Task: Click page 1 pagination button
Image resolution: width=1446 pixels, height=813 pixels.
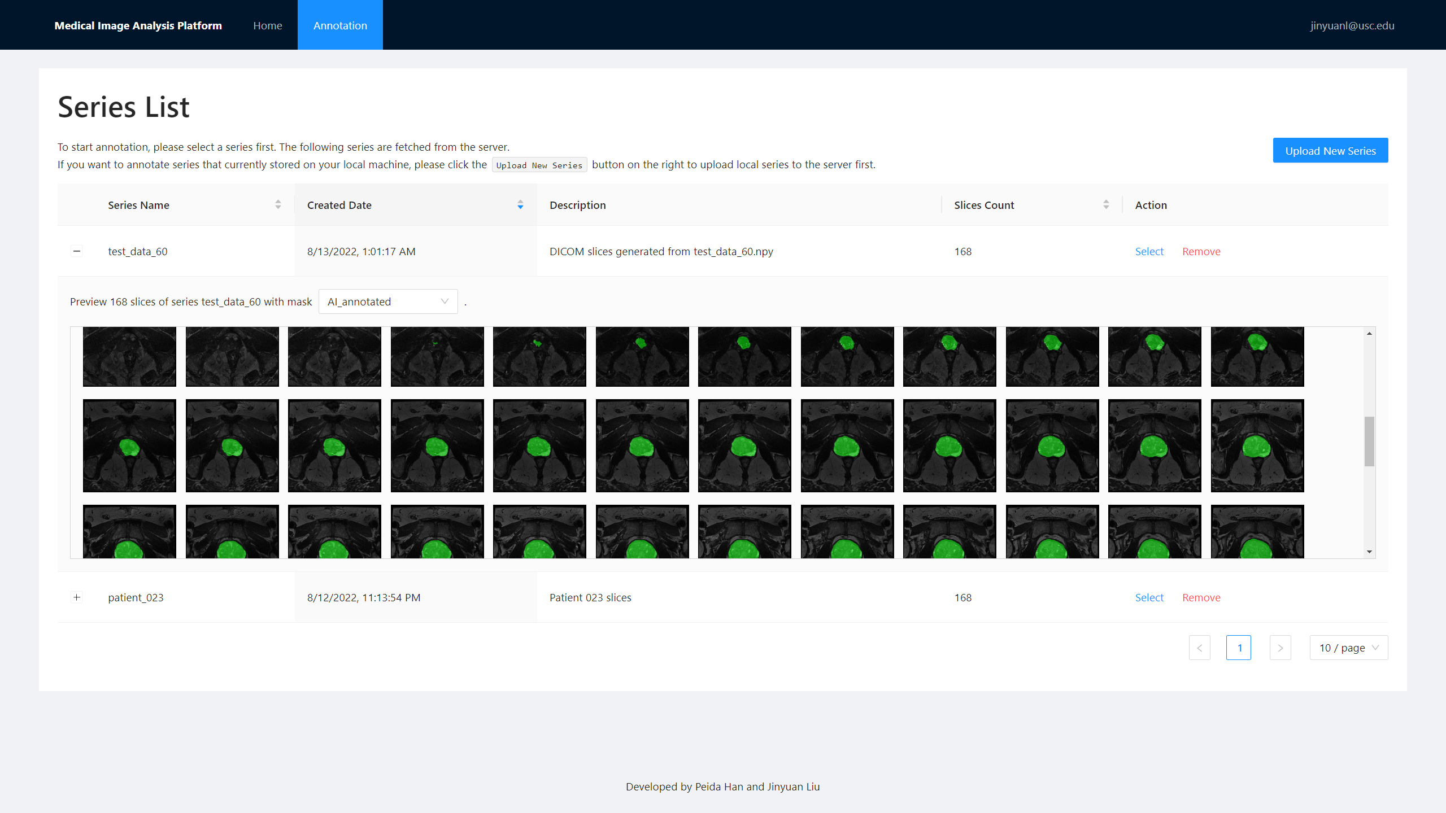Action: click(x=1239, y=647)
